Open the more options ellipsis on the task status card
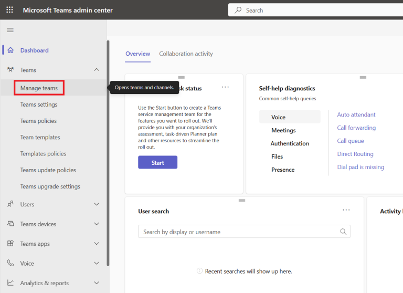 click(x=225, y=87)
